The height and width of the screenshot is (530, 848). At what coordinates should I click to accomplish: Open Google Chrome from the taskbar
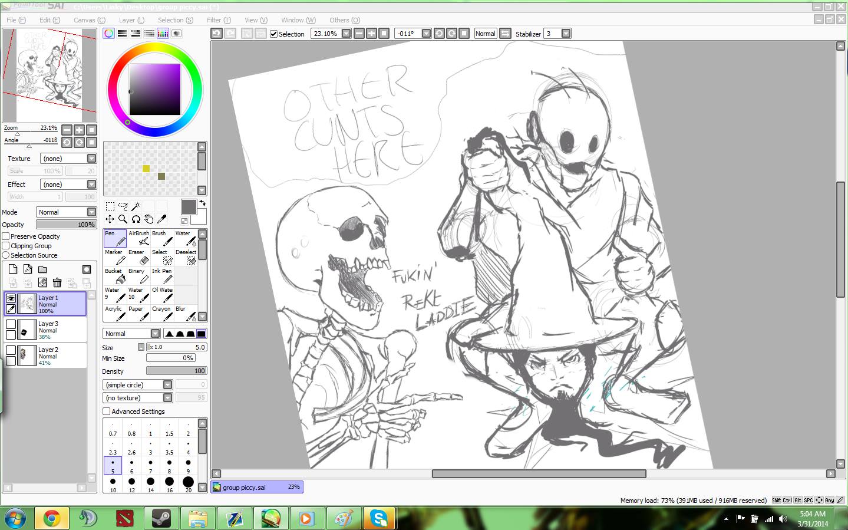(51, 519)
